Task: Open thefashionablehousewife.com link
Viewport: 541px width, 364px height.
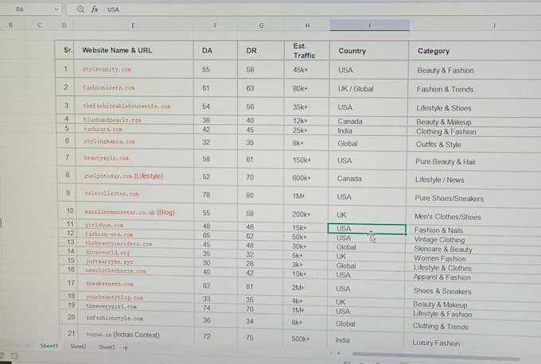Action: 126,106
